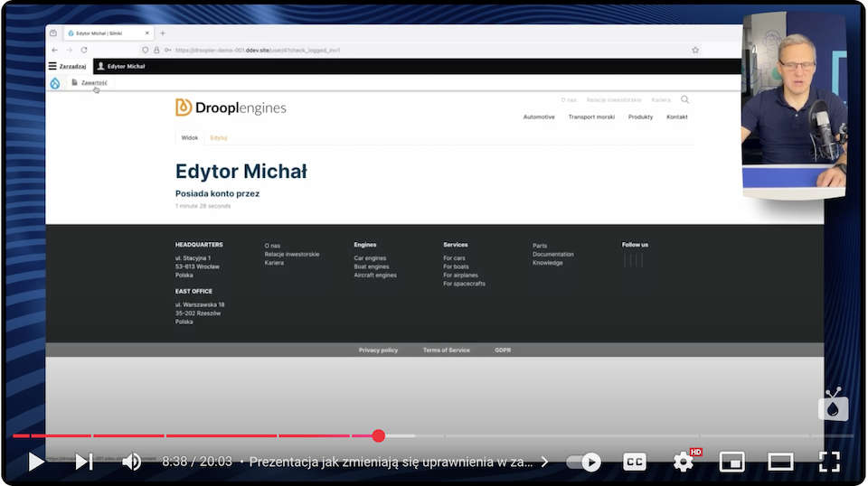
Task: Open Car engines footer link
Action: coord(370,258)
